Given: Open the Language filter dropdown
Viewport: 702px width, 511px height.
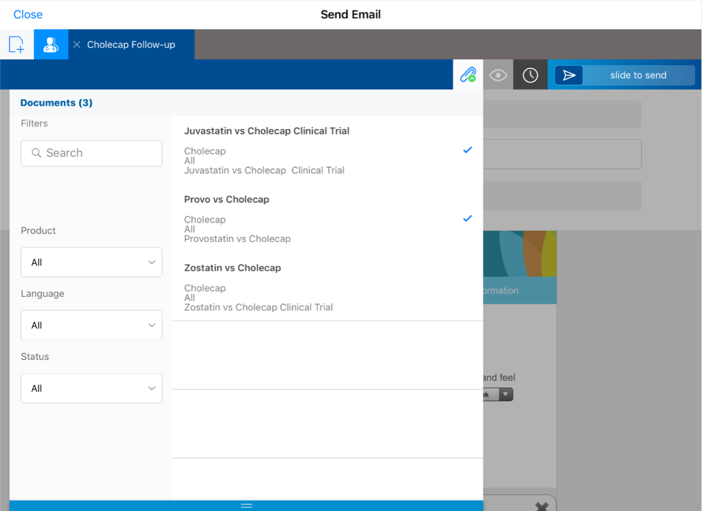Looking at the screenshot, I should [x=91, y=325].
